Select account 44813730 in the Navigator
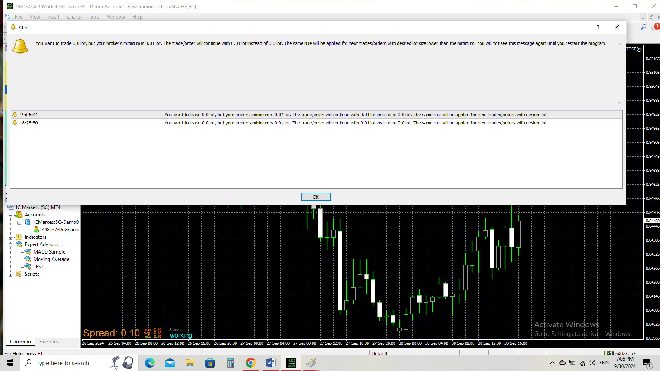 click(60, 230)
